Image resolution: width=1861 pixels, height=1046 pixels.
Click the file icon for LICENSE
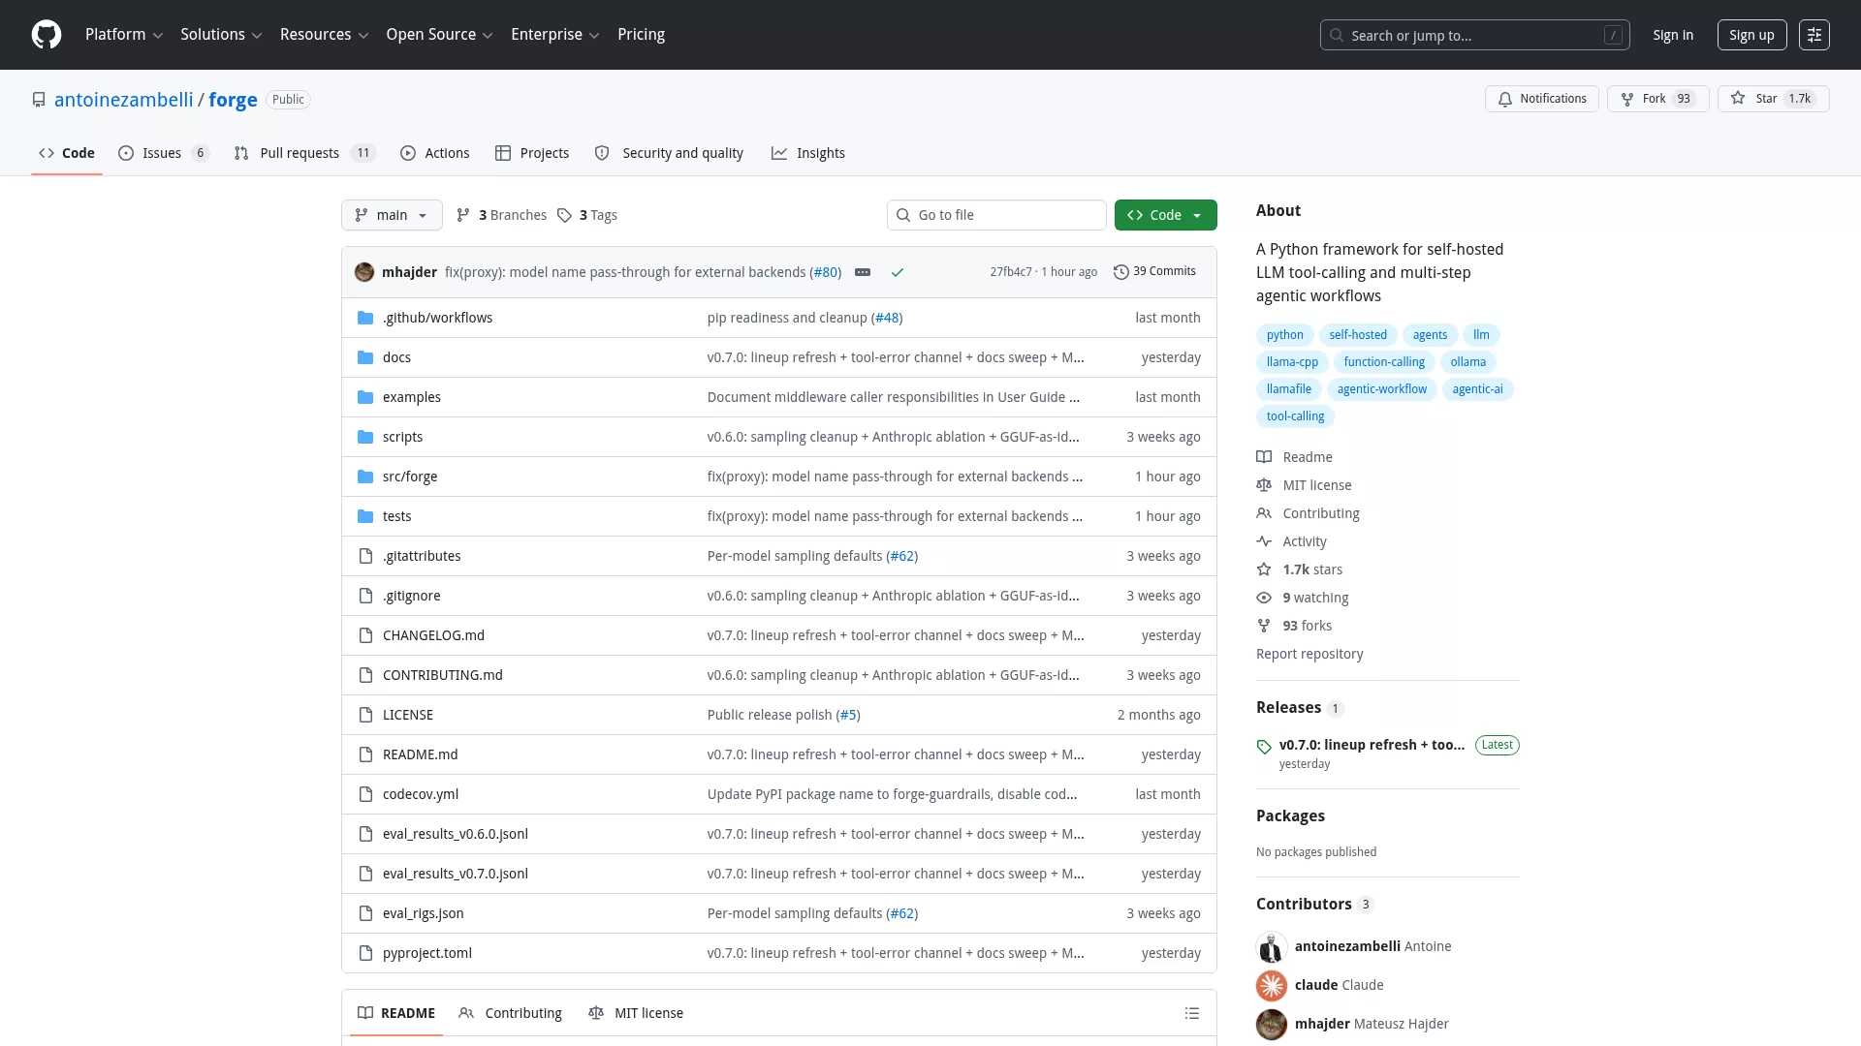point(365,715)
